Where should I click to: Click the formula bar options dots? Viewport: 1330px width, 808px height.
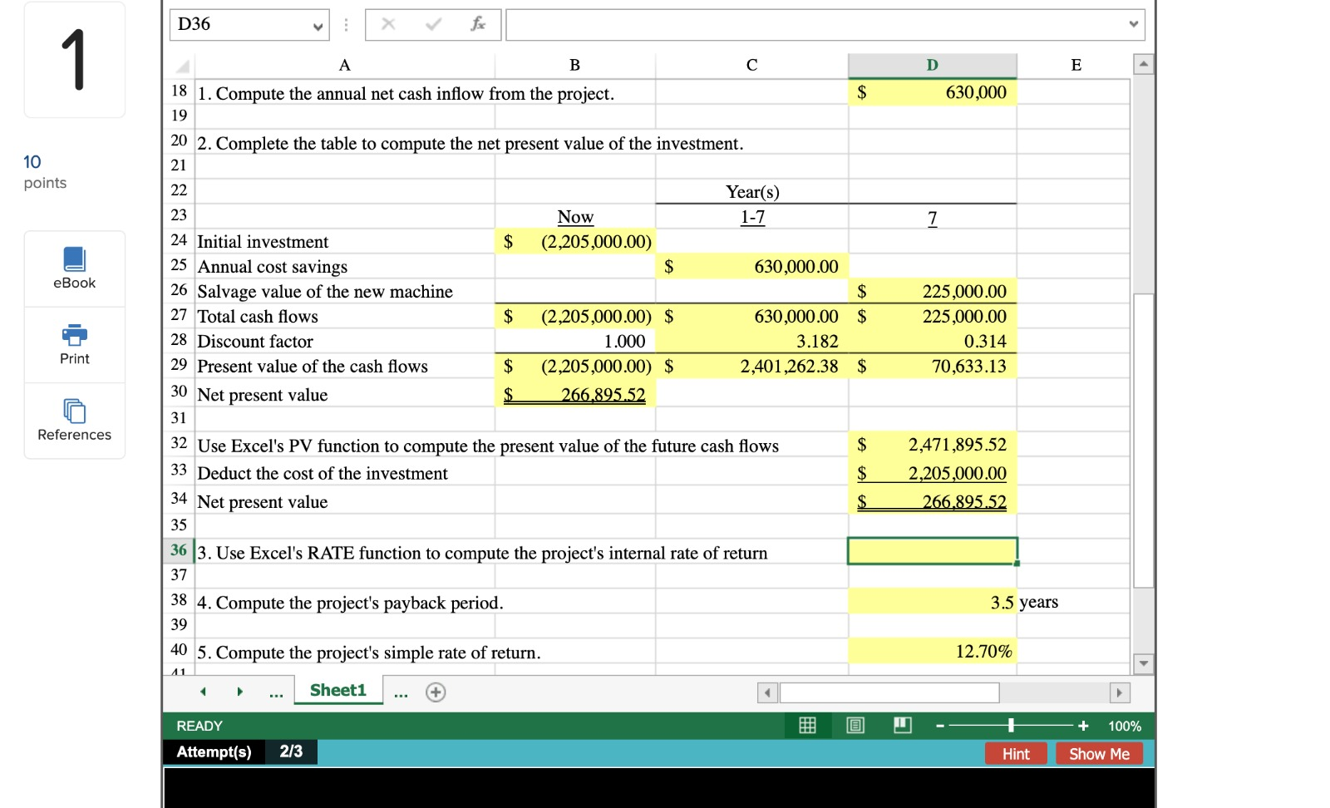tap(347, 25)
